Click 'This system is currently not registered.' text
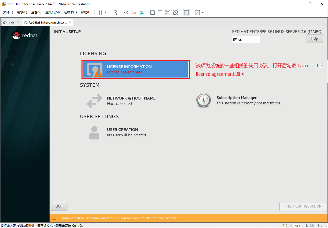This screenshot has height=228, width=328. point(249,103)
